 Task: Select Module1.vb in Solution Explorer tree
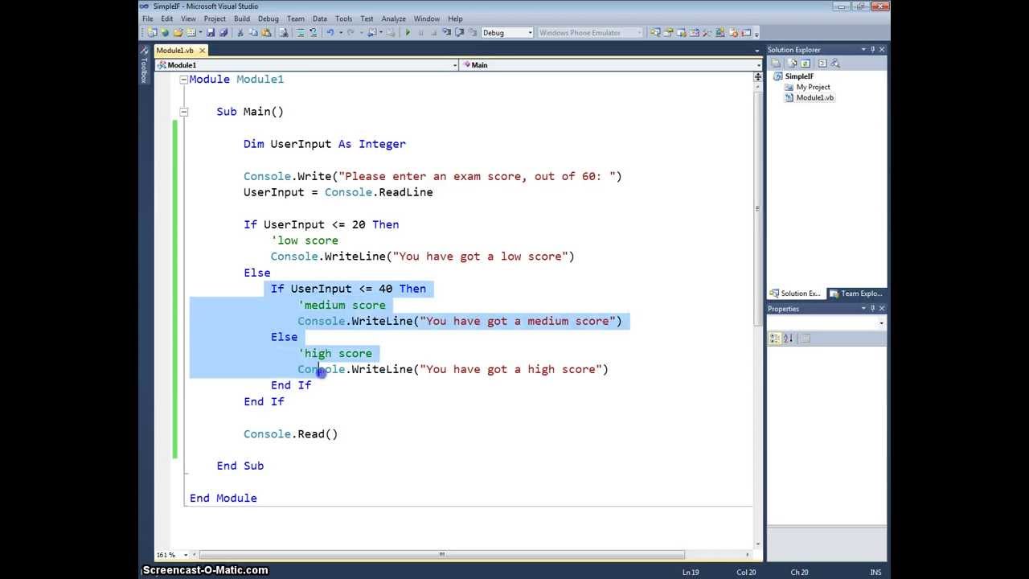814,97
